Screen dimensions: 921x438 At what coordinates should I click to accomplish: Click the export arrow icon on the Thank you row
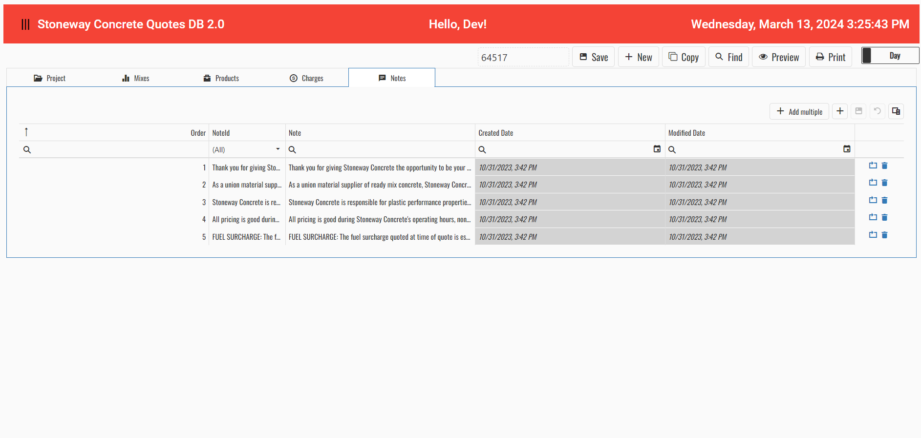[873, 166]
